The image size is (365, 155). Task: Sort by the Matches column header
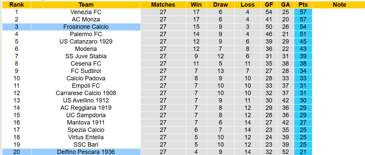pos(163,5)
